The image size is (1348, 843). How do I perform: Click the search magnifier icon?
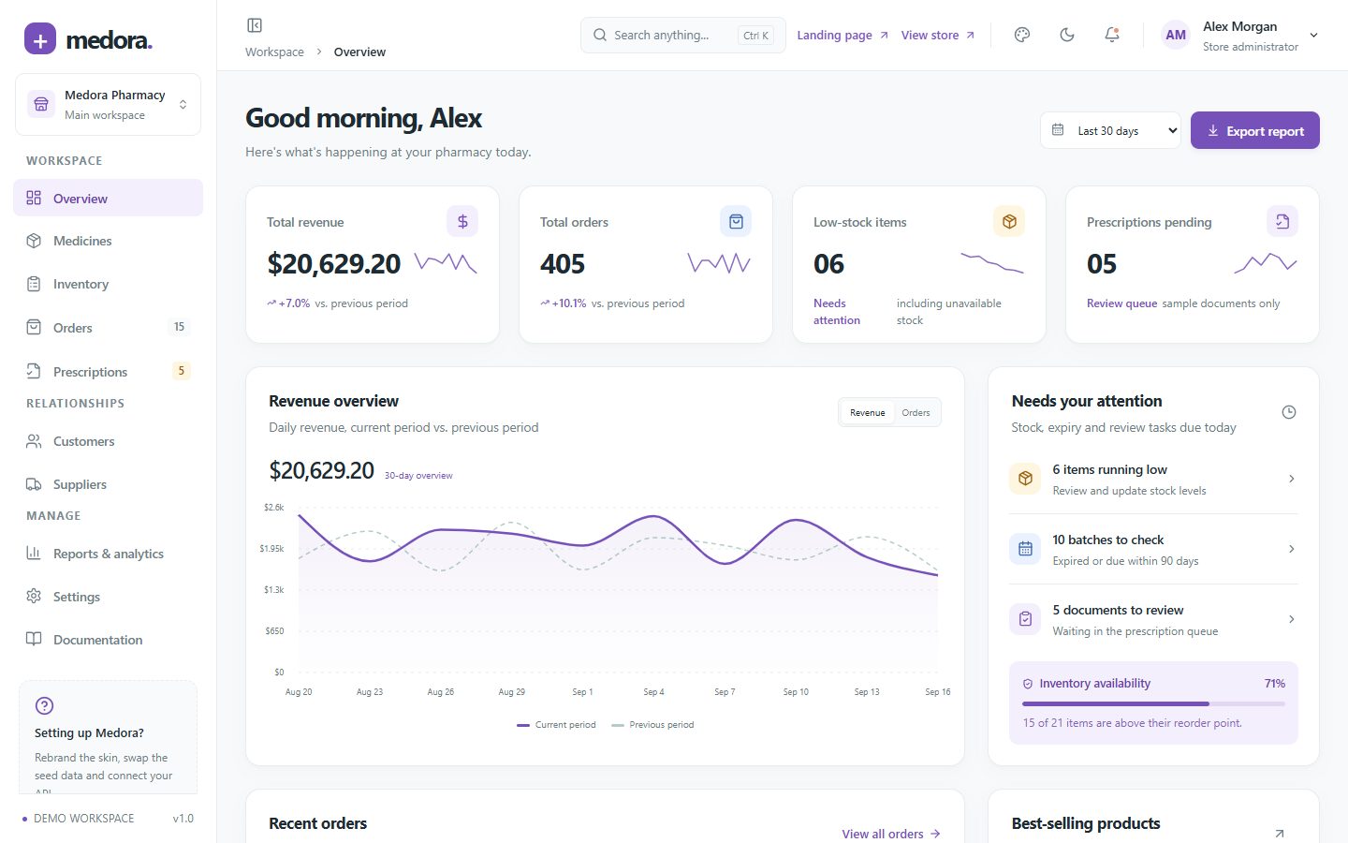[600, 36]
